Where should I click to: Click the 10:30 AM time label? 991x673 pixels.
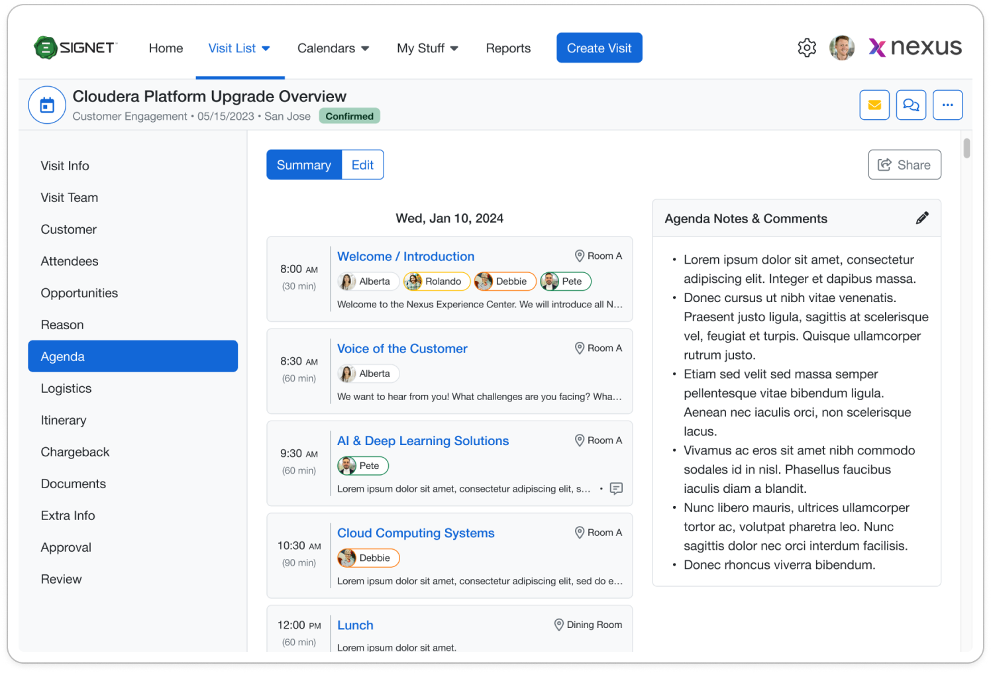coord(299,546)
